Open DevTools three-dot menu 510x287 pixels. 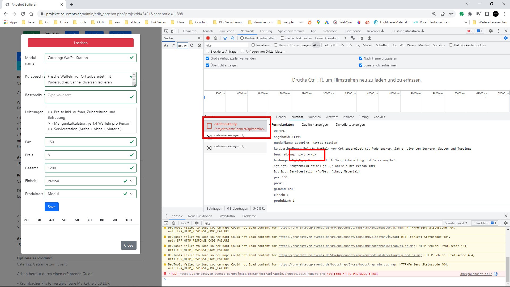[498, 31]
